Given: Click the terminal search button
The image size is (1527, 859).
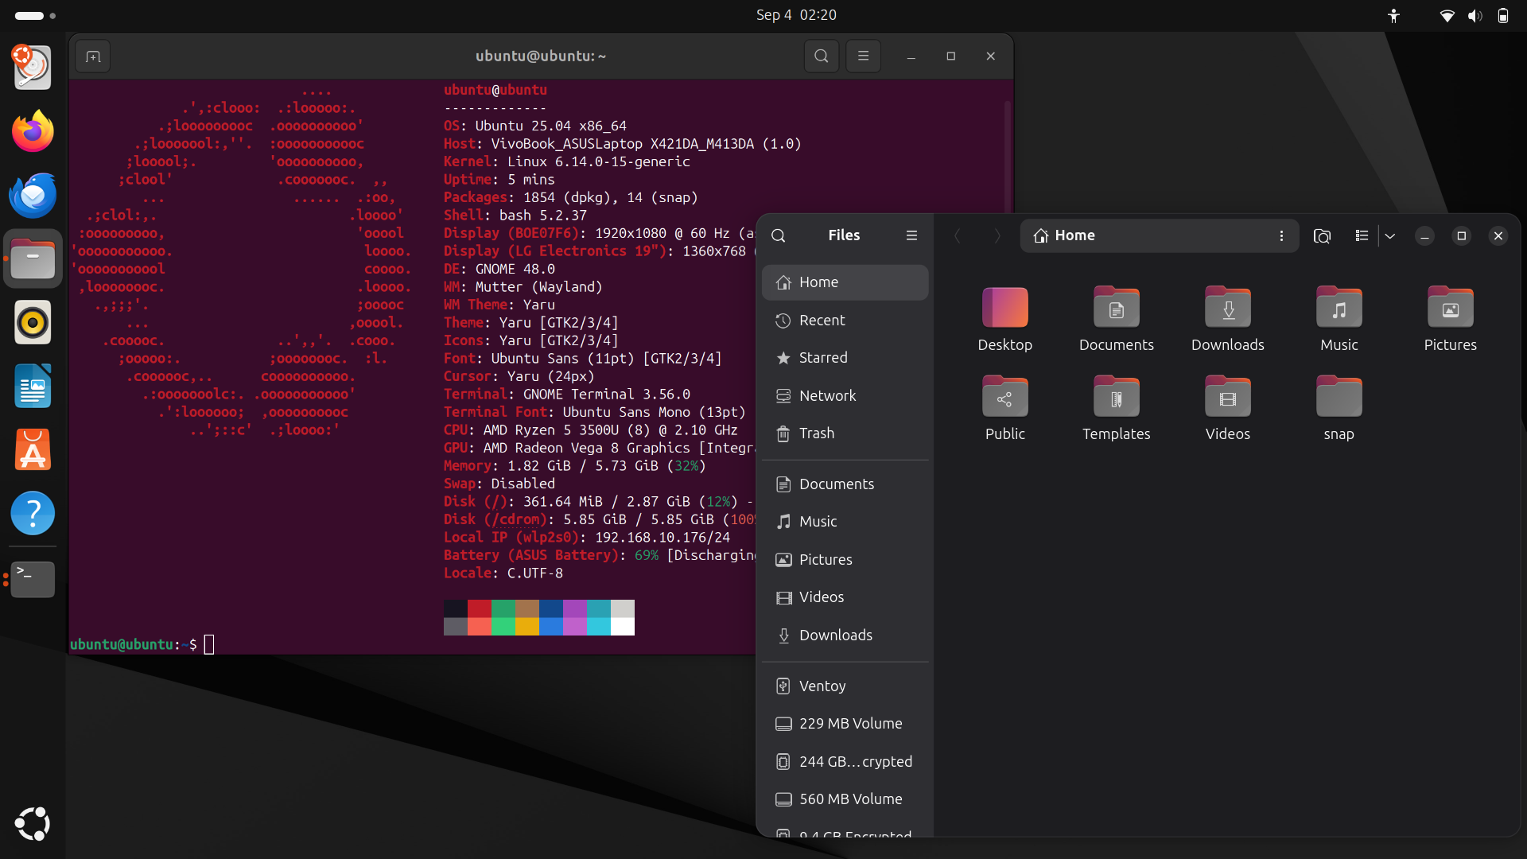Looking at the screenshot, I should tap(822, 56).
